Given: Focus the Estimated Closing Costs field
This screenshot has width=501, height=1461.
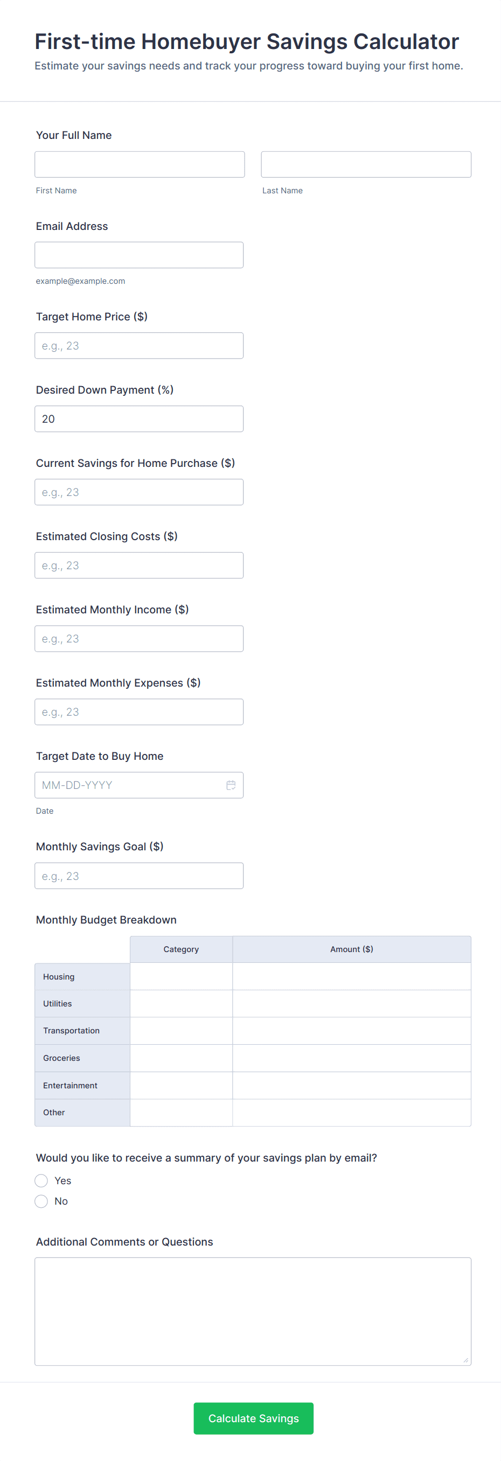Looking at the screenshot, I should point(139,565).
